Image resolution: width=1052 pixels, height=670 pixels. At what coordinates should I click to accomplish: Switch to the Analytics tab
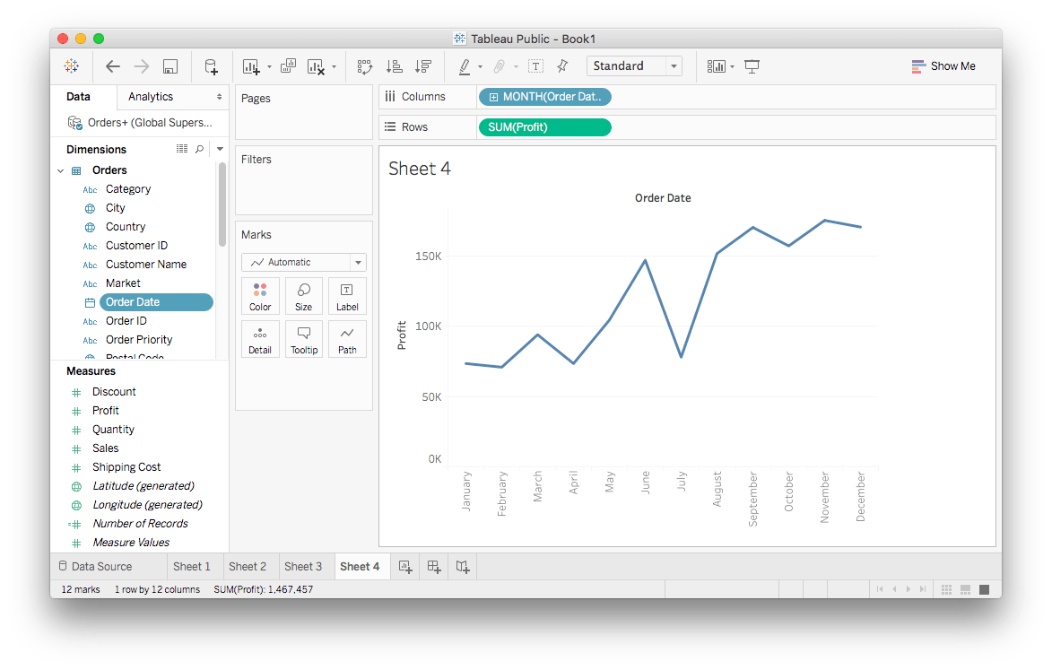[149, 96]
